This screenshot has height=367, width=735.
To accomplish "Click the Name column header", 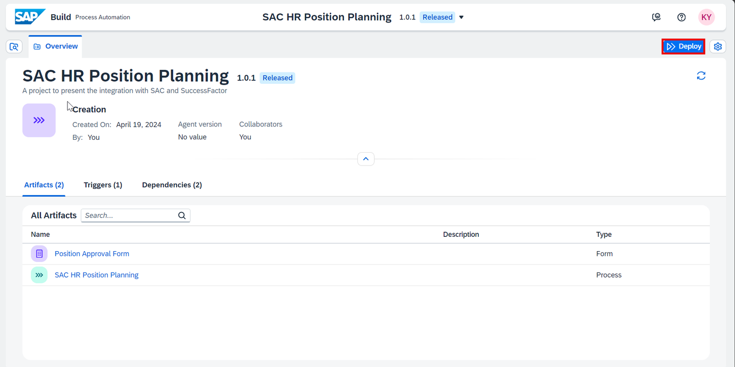I will [40, 234].
